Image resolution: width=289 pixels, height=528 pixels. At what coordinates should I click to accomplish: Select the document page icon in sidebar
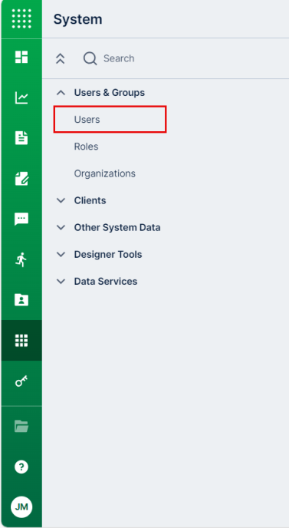coord(21,138)
